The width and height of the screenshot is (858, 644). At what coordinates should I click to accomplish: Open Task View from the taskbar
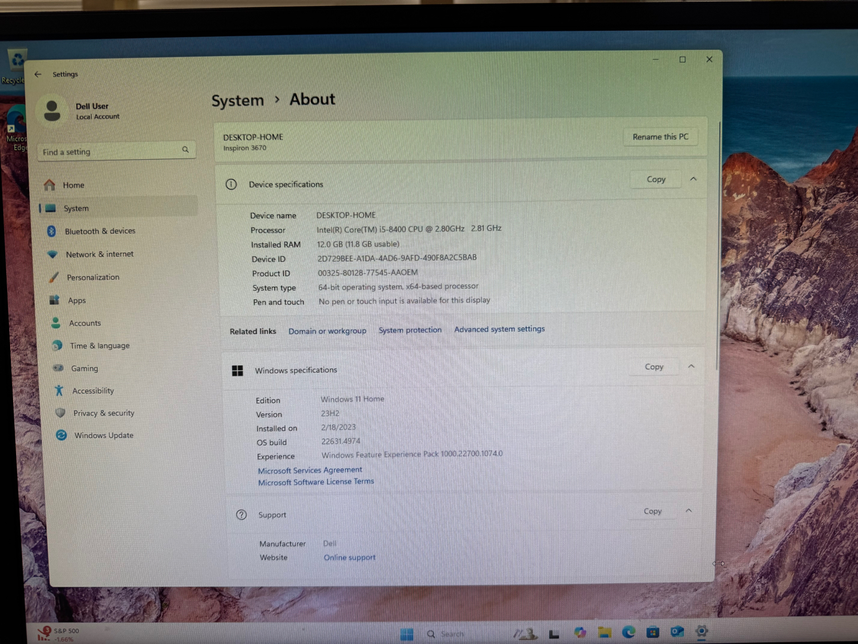554,634
